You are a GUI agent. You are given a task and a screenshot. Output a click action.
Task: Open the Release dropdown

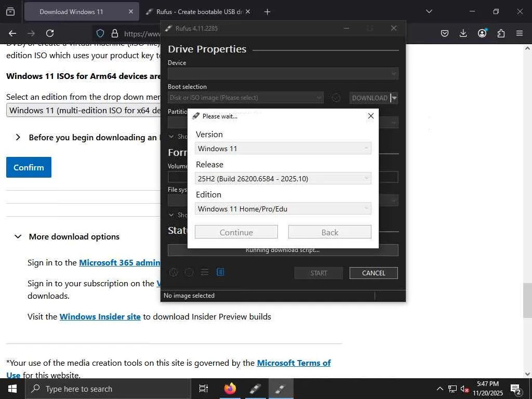tap(283, 179)
